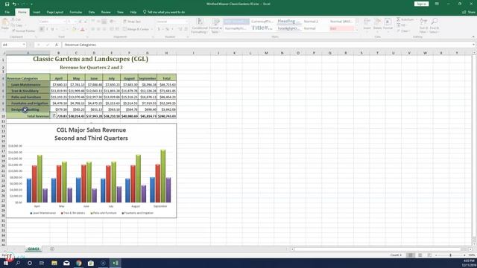This screenshot has height=268, width=477.
Task: Open Format as Table gallery
Action: click(x=215, y=26)
